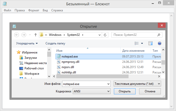Change view with the view mode icon
Image resolution: width=176 pixels, height=111 pixels.
[137, 43]
